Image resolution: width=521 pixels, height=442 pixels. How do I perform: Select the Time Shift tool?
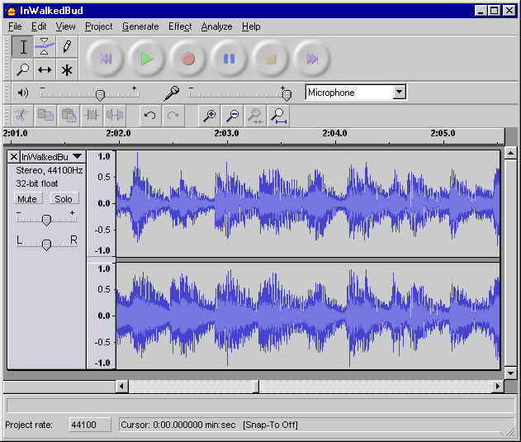pos(45,69)
